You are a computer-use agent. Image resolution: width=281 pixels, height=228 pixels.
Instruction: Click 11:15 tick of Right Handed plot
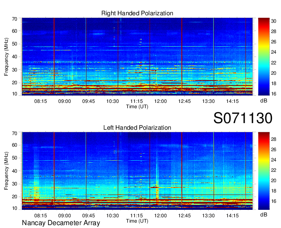[136, 101]
